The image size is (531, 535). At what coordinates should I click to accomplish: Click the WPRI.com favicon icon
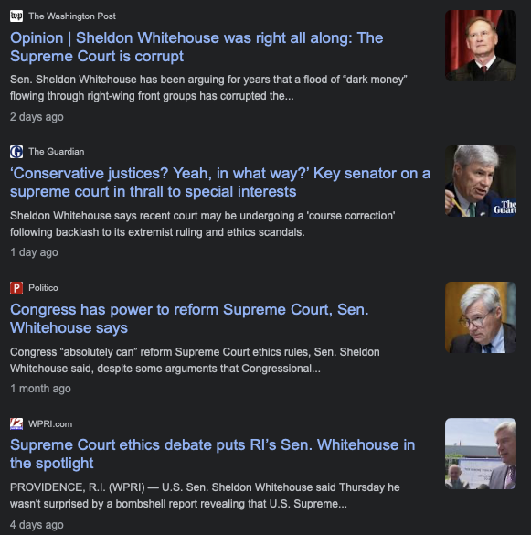coord(16,423)
